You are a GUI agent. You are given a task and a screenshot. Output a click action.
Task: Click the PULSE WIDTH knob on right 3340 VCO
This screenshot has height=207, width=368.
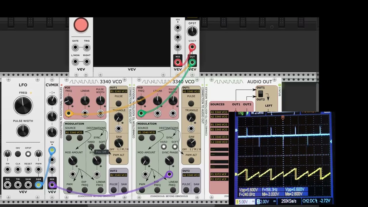point(173,101)
